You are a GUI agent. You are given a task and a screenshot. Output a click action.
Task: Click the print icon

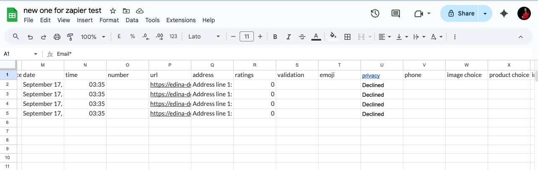point(57,37)
